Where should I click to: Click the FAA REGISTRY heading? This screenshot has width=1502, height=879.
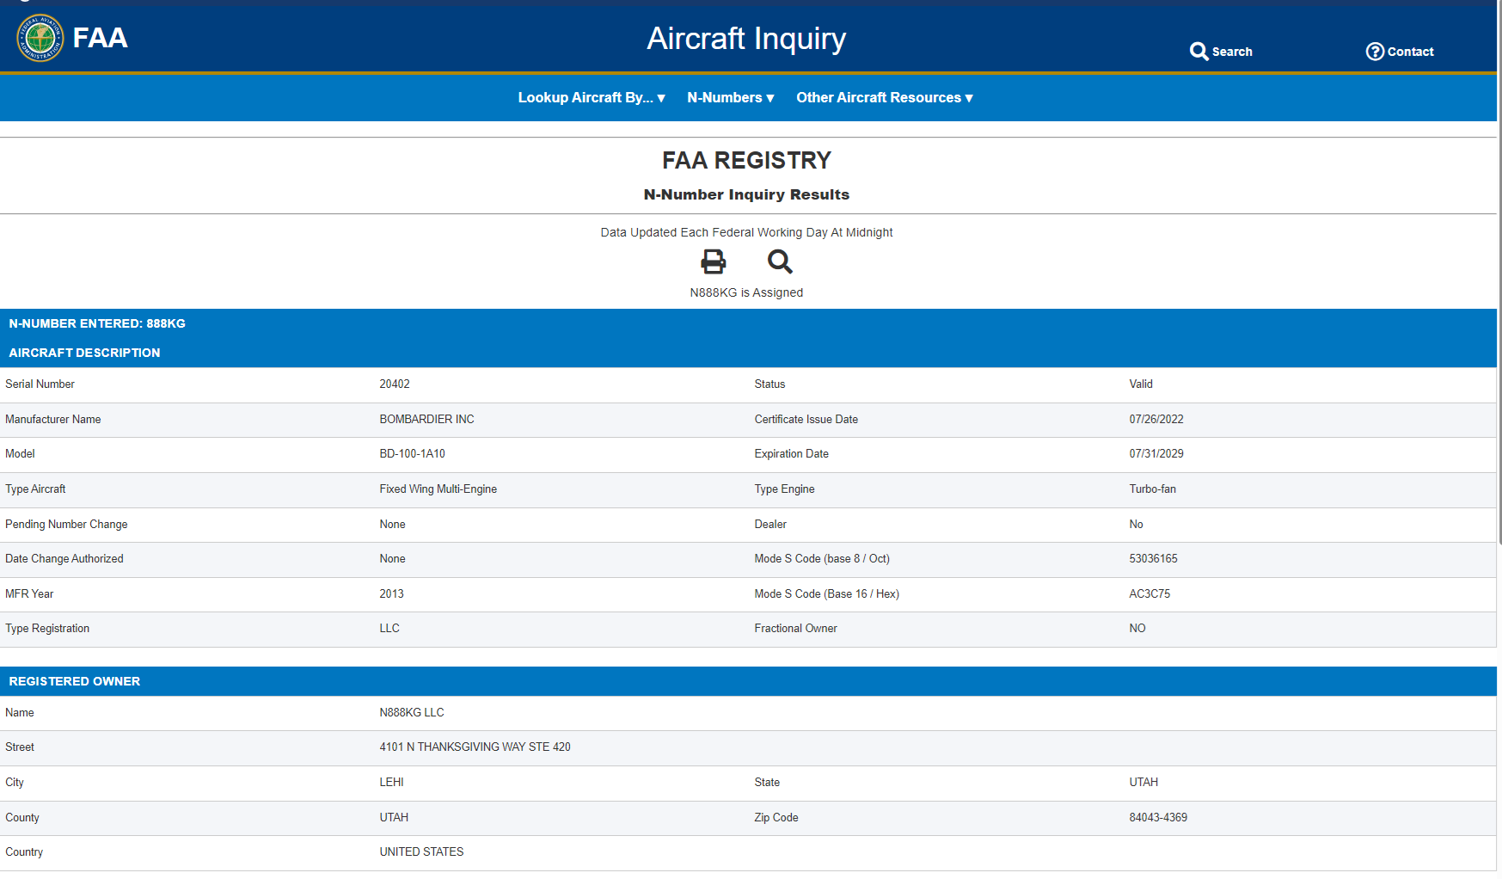point(746,161)
